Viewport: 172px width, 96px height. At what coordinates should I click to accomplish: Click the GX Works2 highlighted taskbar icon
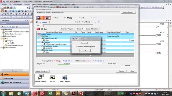pyautogui.click(x=35, y=94)
